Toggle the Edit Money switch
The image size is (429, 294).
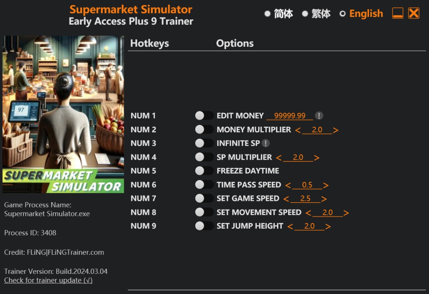(x=204, y=116)
